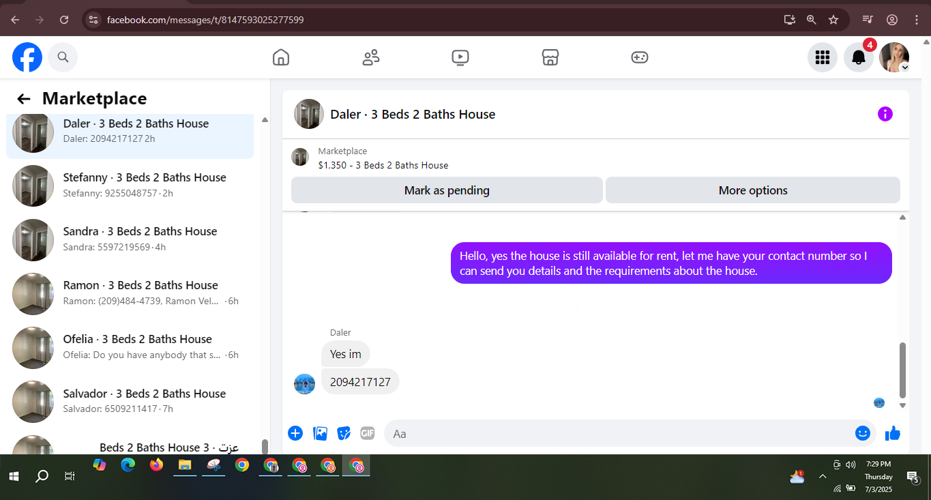The height and width of the screenshot is (500, 931).
Task: Click Ramon's listing thumbnail
Action: click(x=33, y=293)
